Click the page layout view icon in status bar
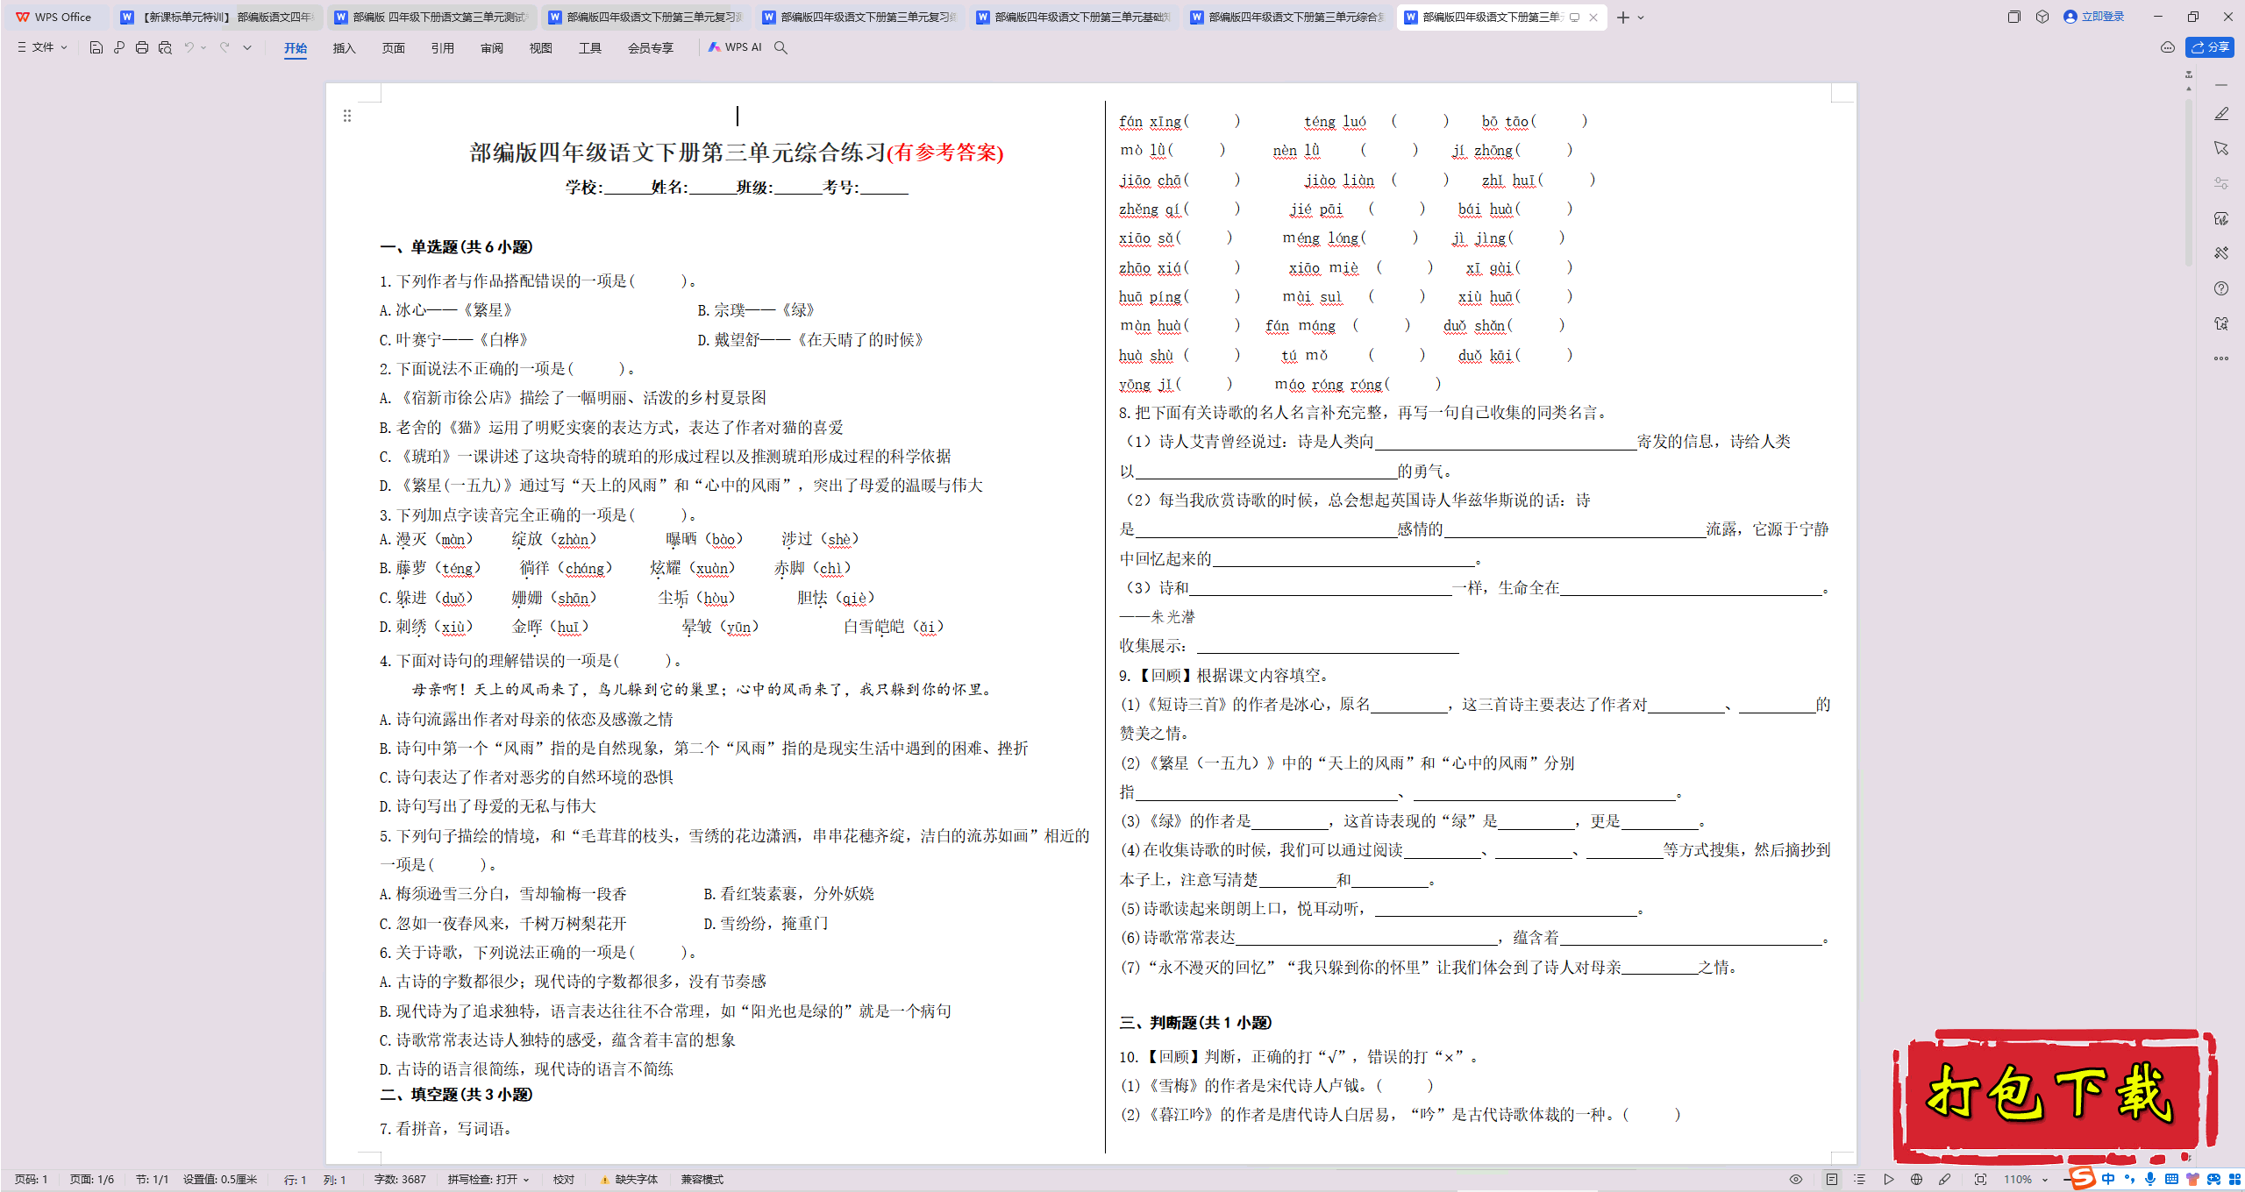The image size is (2245, 1192). [x=1832, y=1180]
